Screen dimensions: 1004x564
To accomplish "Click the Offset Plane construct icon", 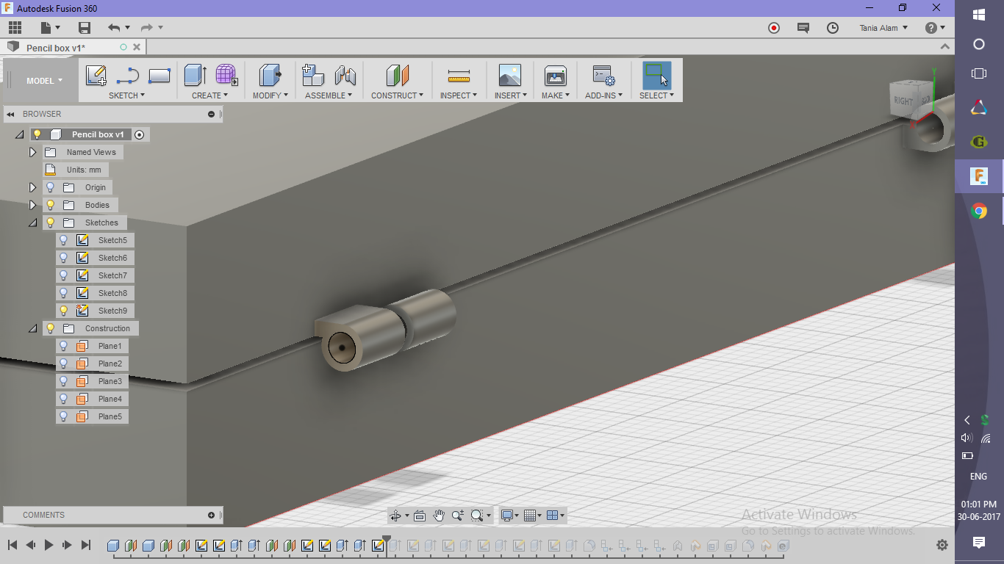I will [397, 75].
